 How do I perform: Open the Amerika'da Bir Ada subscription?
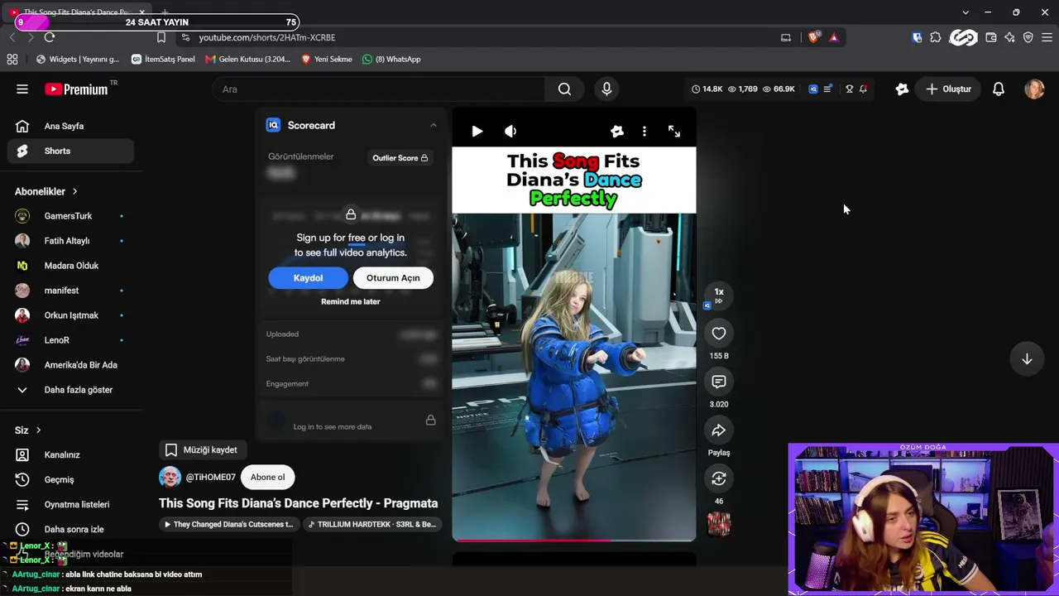click(x=71, y=365)
